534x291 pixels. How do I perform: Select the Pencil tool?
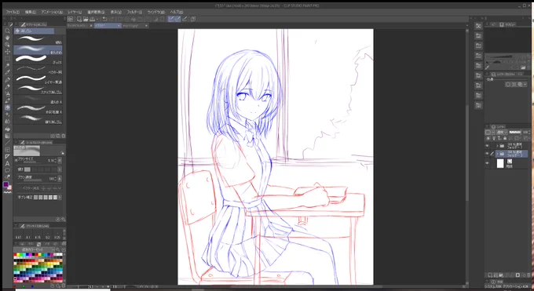click(x=7, y=87)
